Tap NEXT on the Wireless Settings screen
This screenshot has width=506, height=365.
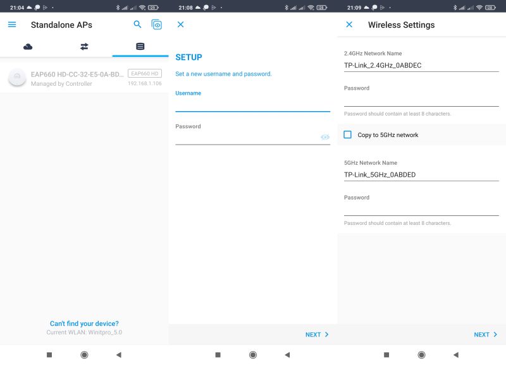(481, 335)
